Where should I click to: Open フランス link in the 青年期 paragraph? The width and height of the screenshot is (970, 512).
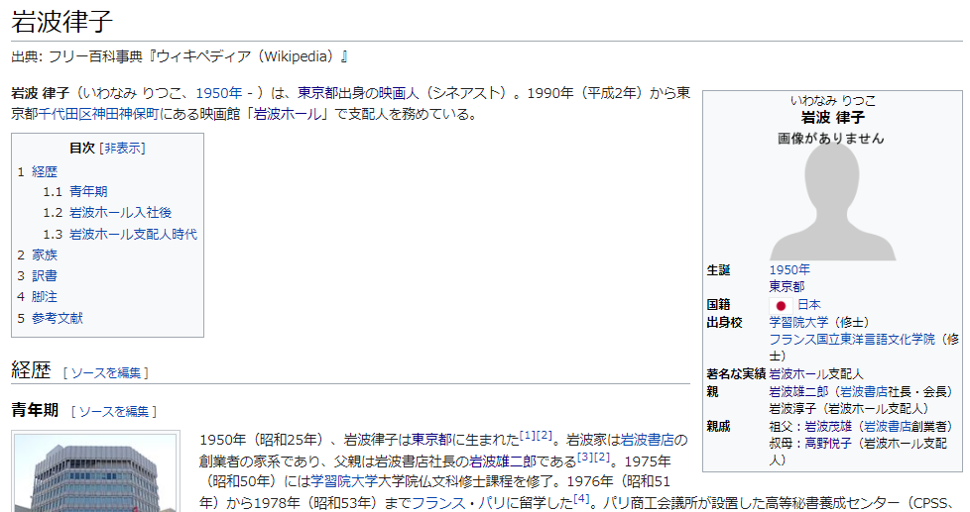438,503
